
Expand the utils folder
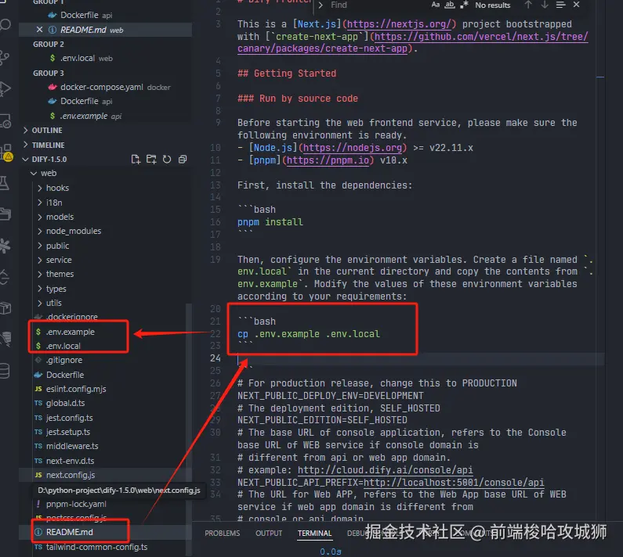(x=54, y=303)
